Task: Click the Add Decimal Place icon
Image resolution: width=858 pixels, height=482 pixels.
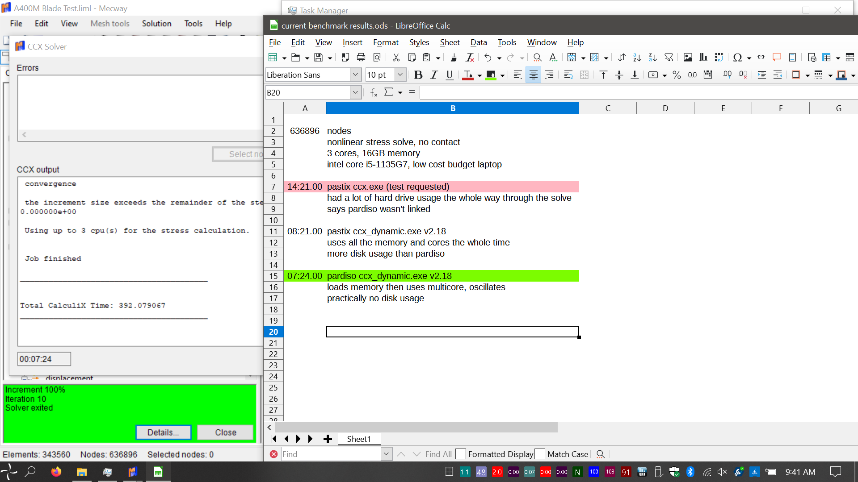Action: [x=728, y=75]
